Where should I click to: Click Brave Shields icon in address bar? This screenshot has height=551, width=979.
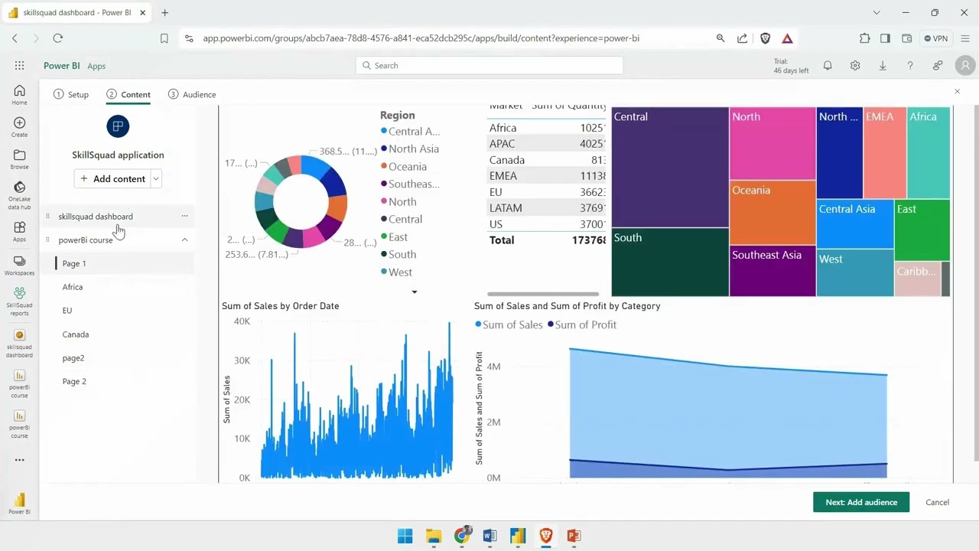pyautogui.click(x=766, y=38)
